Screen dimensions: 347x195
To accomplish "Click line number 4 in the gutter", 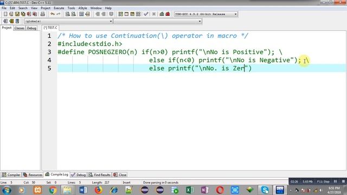I will (x=49, y=60).
